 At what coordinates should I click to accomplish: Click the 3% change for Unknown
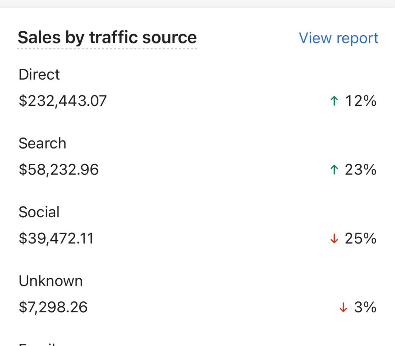point(365,307)
